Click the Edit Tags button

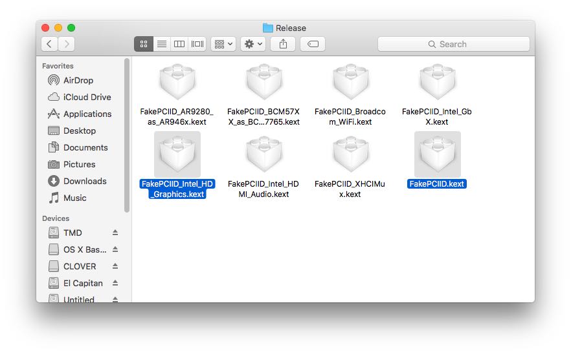[313, 44]
